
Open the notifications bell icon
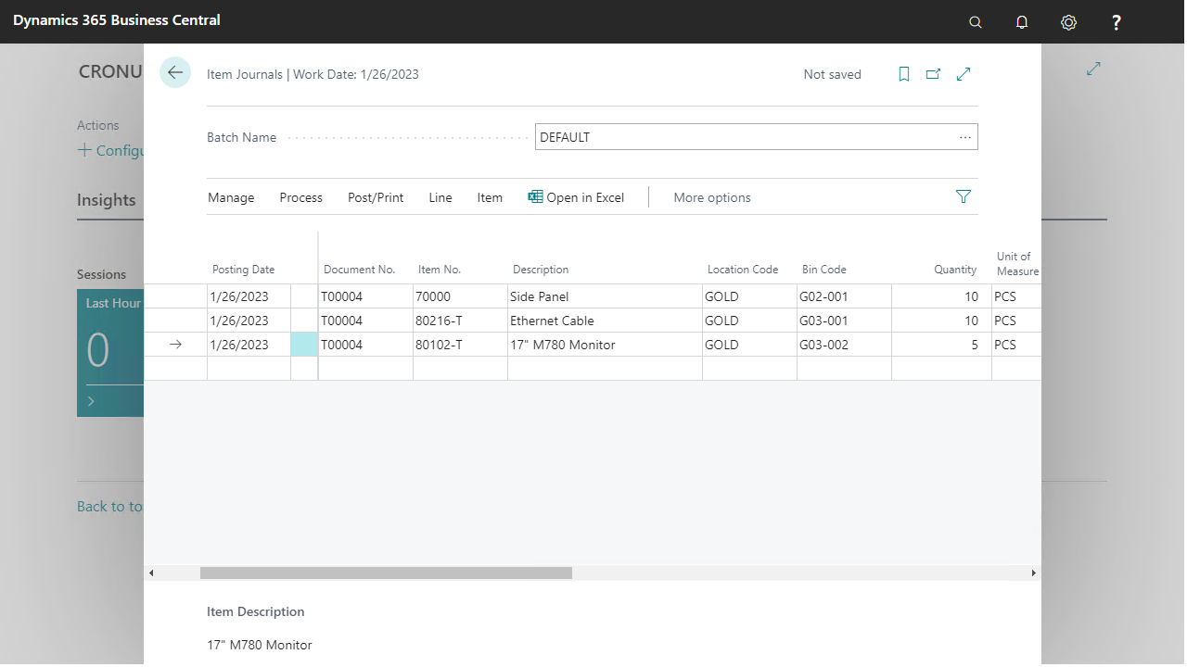click(x=1022, y=22)
